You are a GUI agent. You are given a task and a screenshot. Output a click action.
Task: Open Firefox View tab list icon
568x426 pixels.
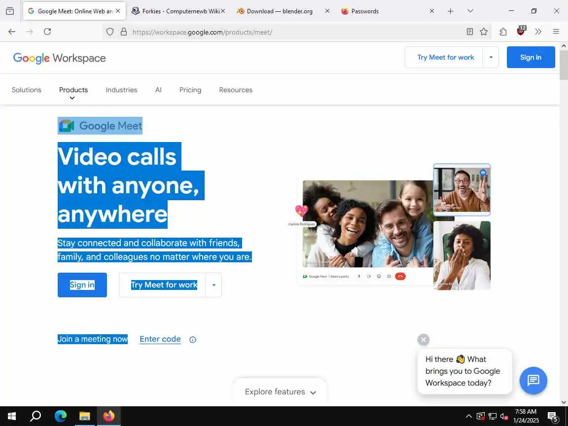coord(10,11)
